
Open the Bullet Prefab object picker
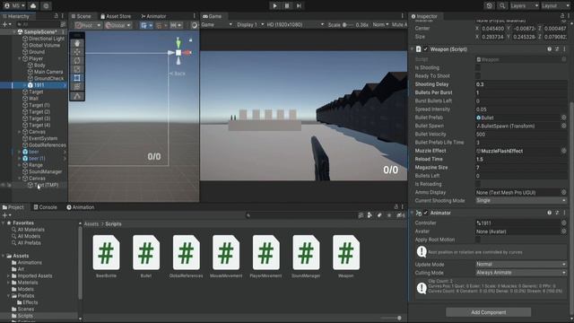tap(564, 118)
